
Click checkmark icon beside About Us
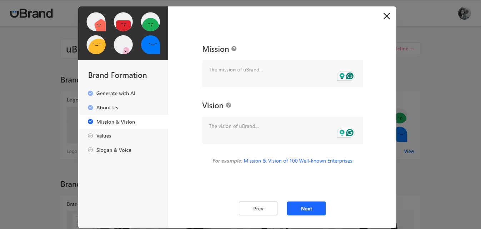click(x=90, y=108)
